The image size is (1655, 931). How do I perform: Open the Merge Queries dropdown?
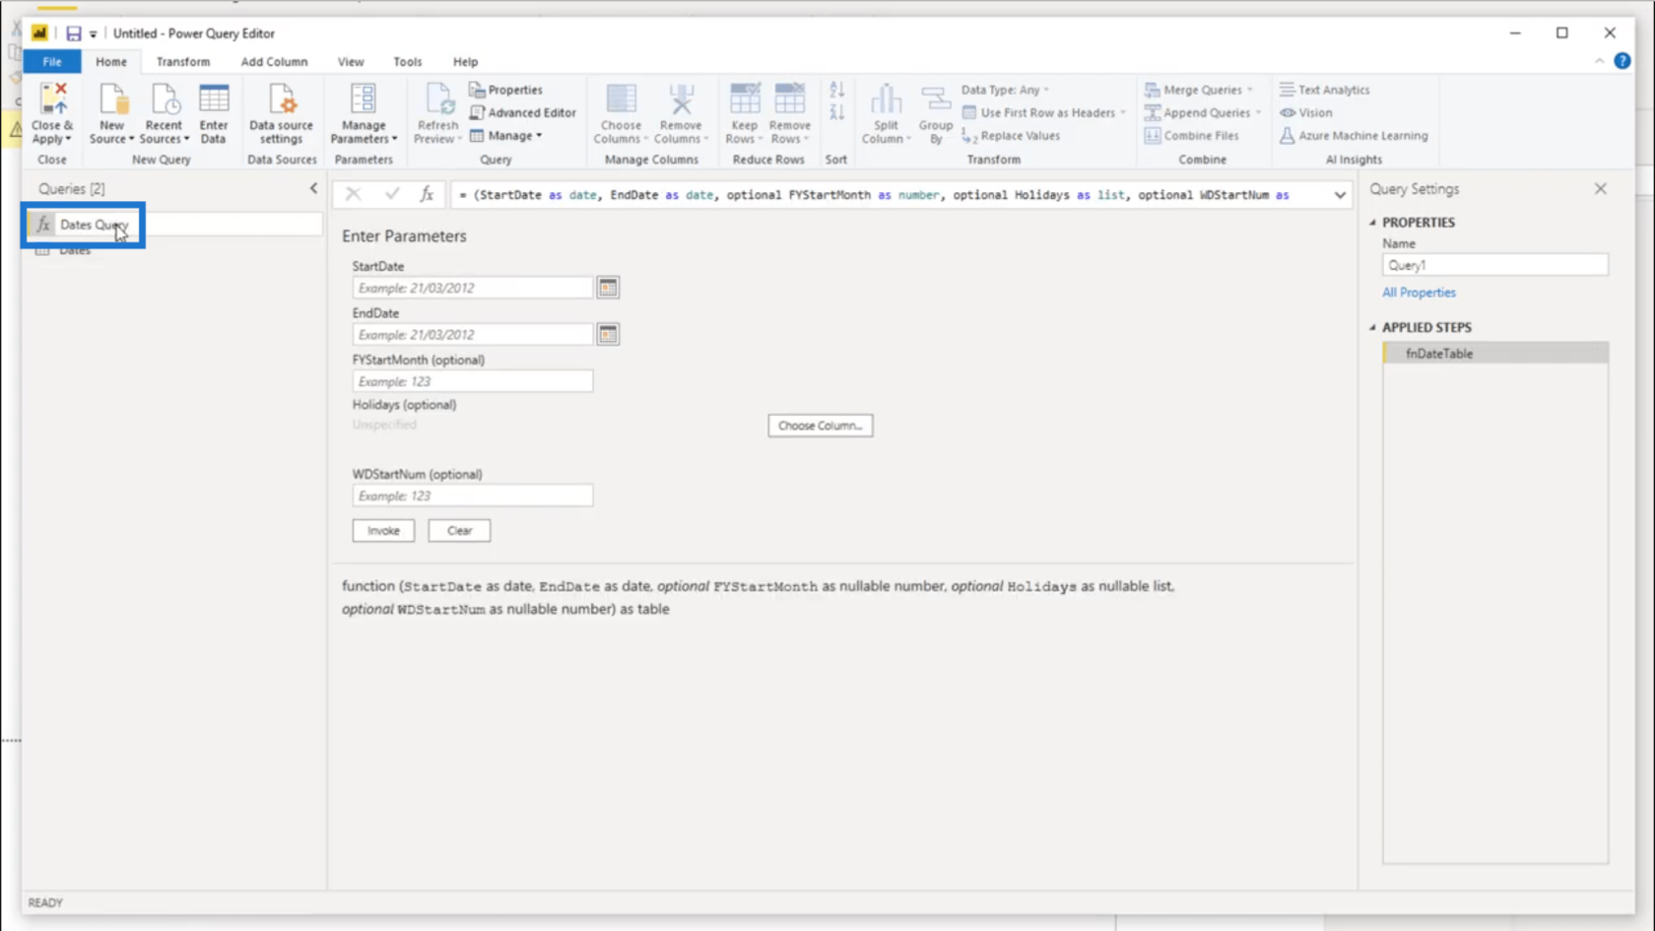coord(1199,90)
